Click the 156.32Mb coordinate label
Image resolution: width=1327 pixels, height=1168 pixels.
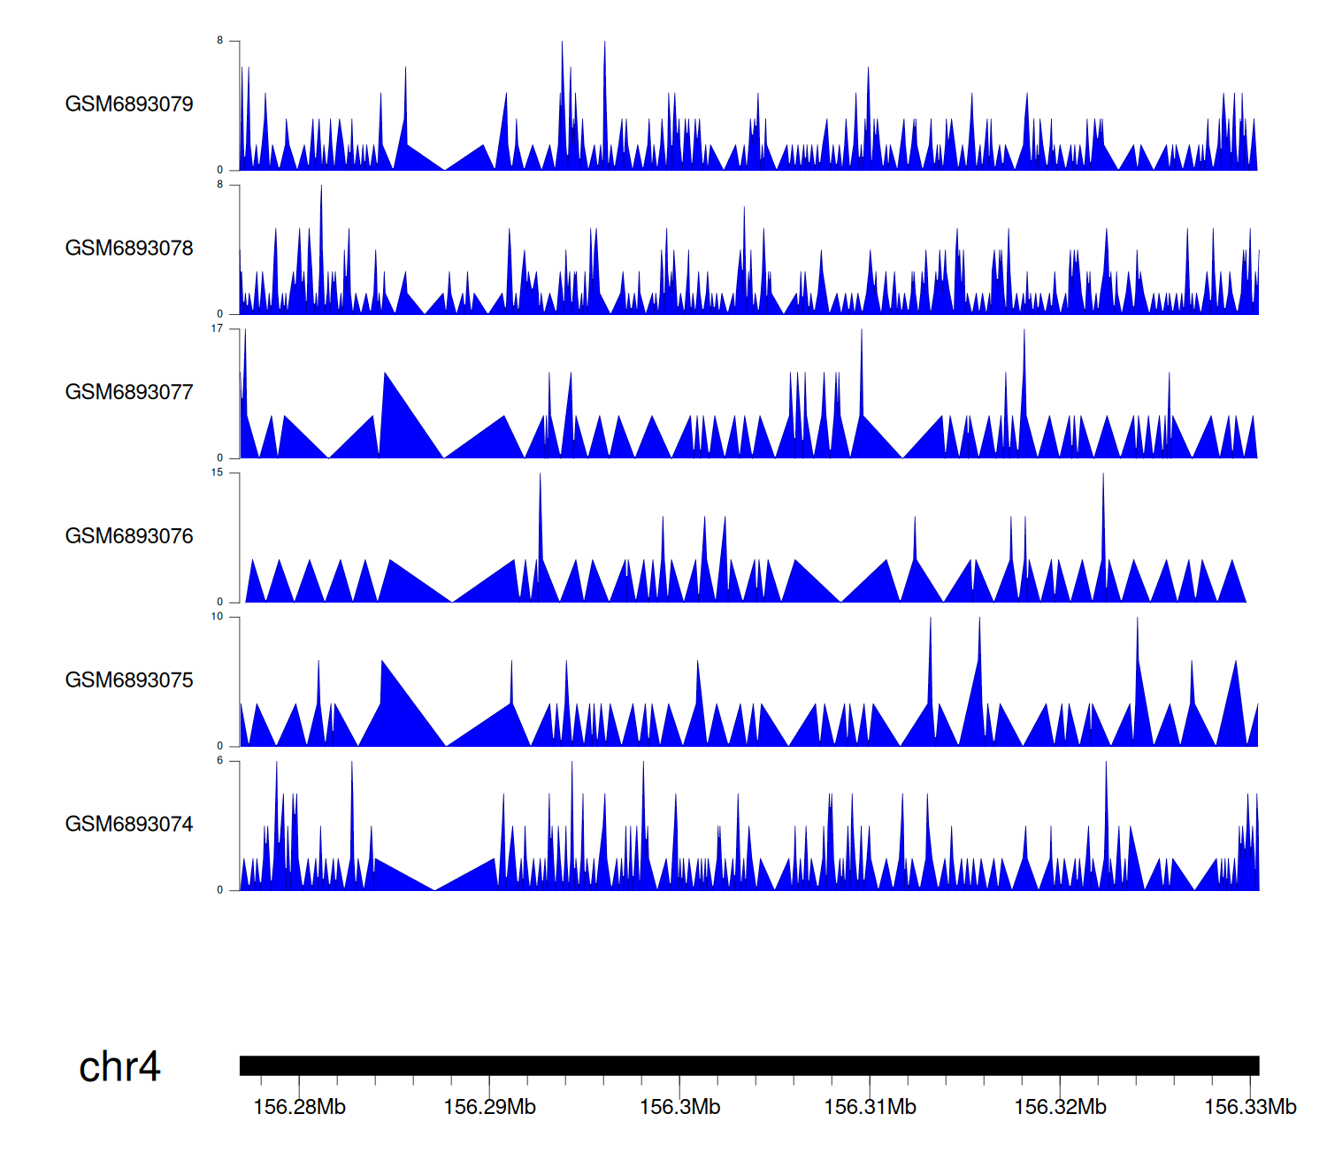coord(1060,1107)
